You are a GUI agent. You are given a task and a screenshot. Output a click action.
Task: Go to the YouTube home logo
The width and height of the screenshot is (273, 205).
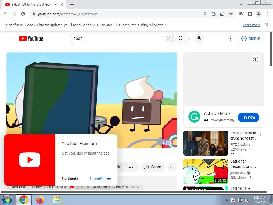[x=31, y=38]
